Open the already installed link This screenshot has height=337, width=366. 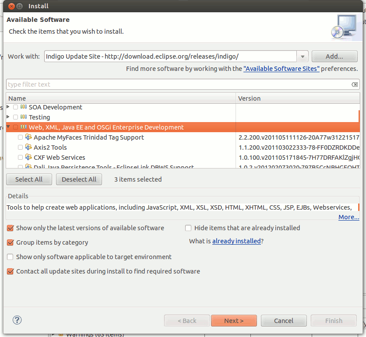tap(236, 241)
